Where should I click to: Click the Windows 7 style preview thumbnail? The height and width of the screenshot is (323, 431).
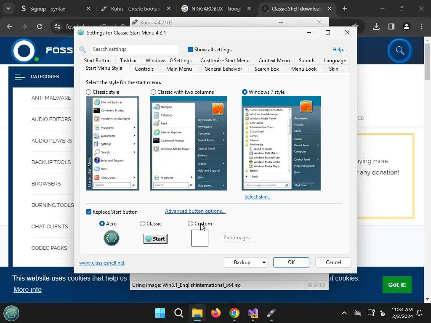point(281,143)
